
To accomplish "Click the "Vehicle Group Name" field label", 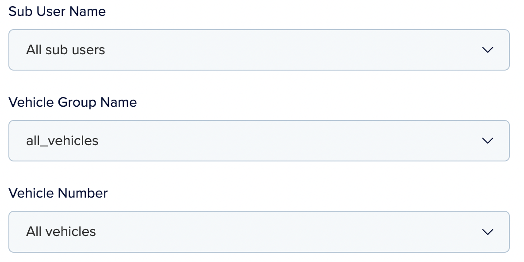I will (73, 102).
